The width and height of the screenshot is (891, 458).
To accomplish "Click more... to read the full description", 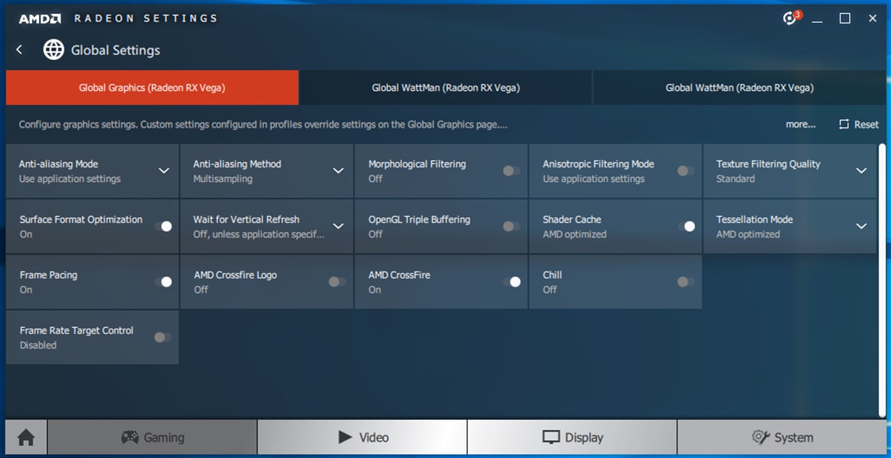I will click(x=800, y=124).
